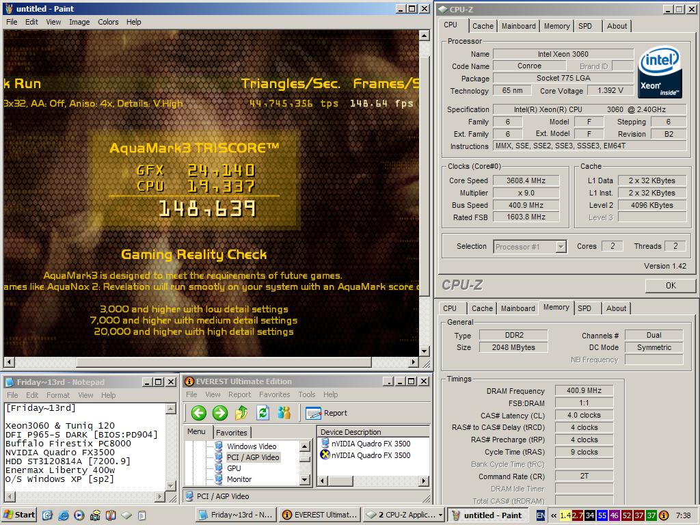This screenshot has width=700, height=525.
Task: Go forward with EVEREST green right arrow
Action: point(219,413)
